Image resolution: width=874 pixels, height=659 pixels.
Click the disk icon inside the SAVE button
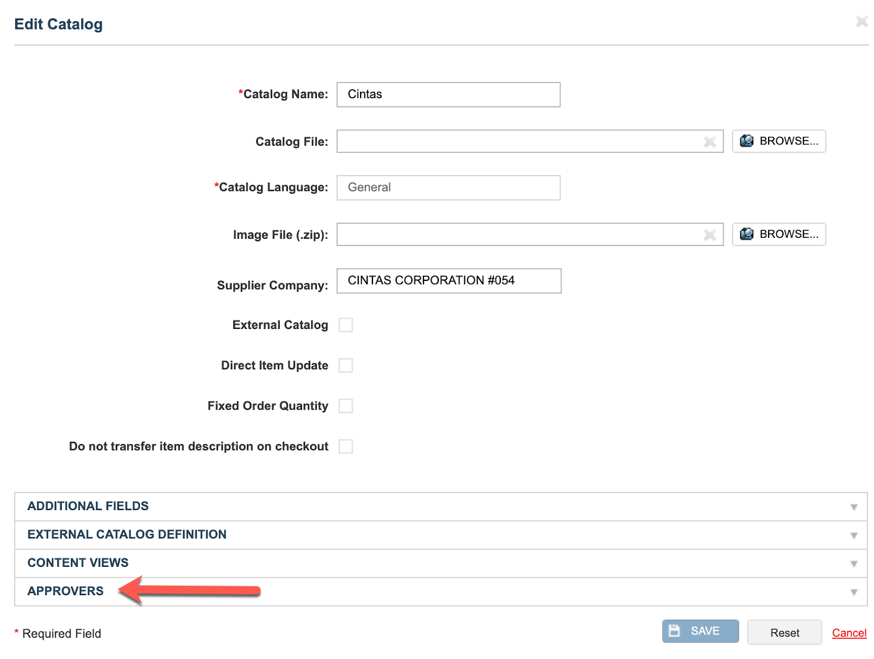tap(675, 630)
